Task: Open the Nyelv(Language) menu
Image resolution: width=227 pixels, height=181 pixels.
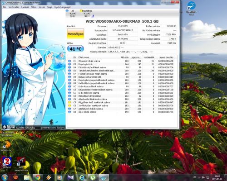Action: tap(62, 7)
